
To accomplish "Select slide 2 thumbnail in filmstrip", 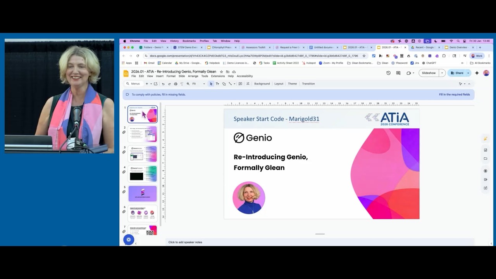I will [143, 134].
